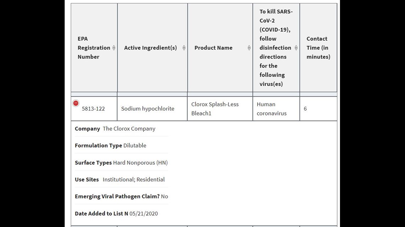Sort by Active Ingredient(s) arrows
The height and width of the screenshot is (227, 405).
coord(184,47)
